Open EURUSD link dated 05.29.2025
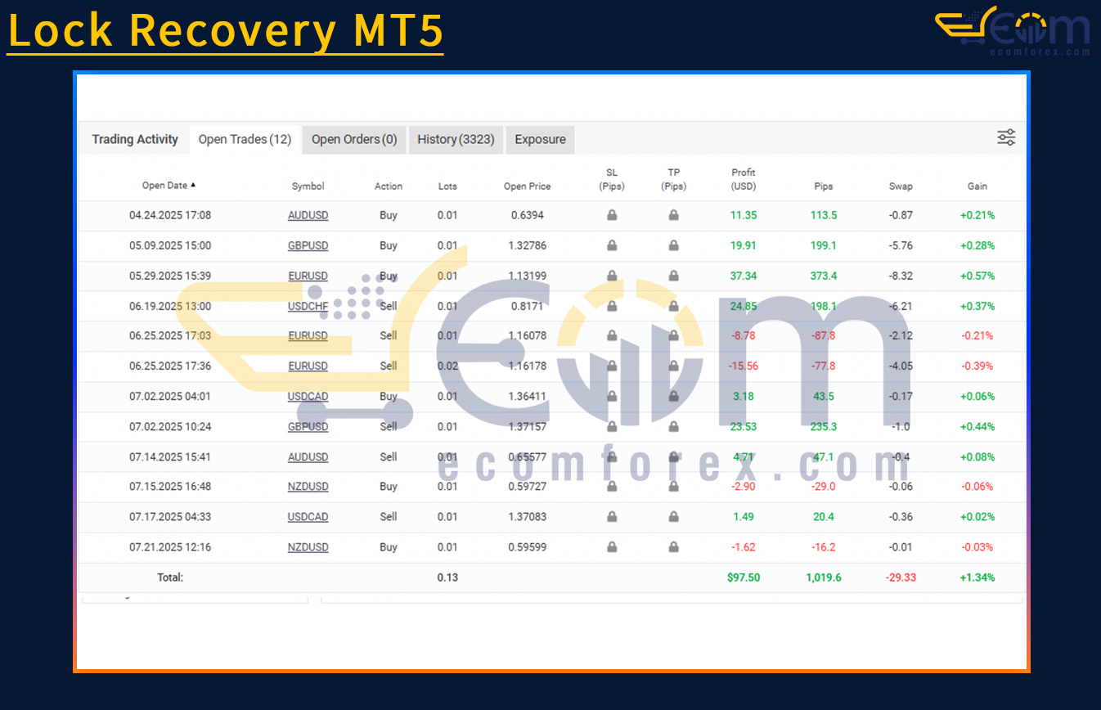This screenshot has height=710, width=1101. (308, 276)
